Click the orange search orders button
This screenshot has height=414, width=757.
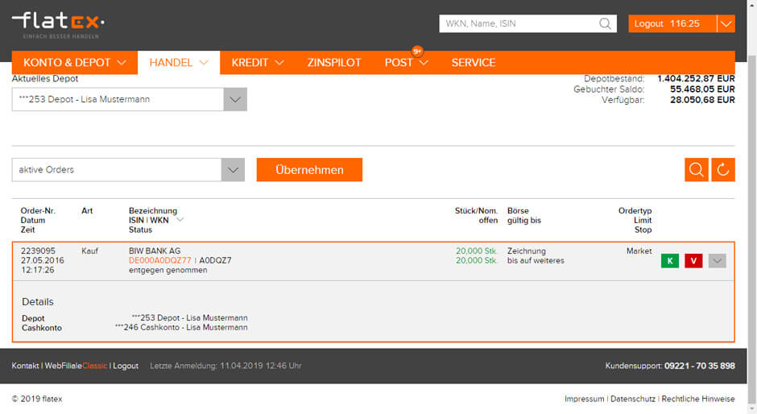(696, 170)
